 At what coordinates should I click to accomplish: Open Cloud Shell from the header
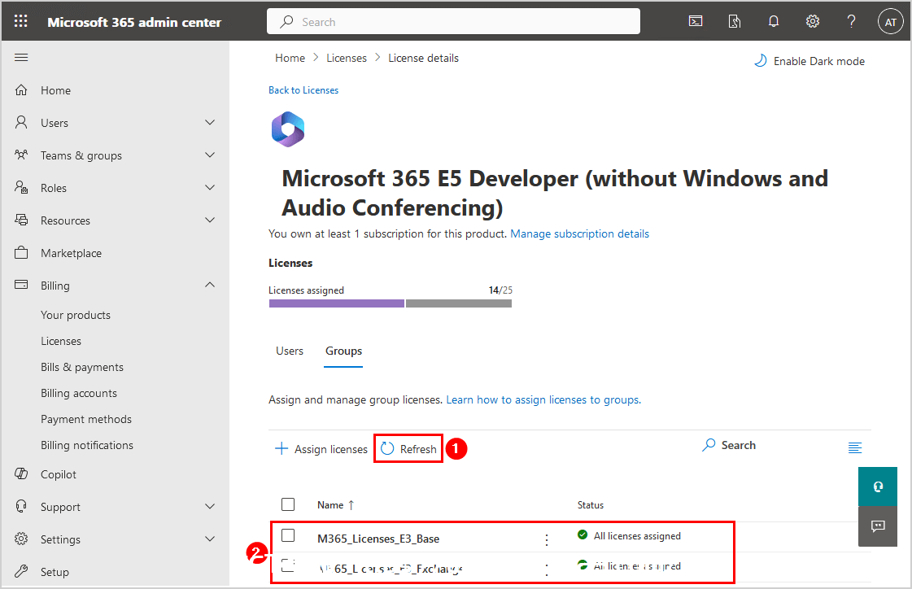696,21
